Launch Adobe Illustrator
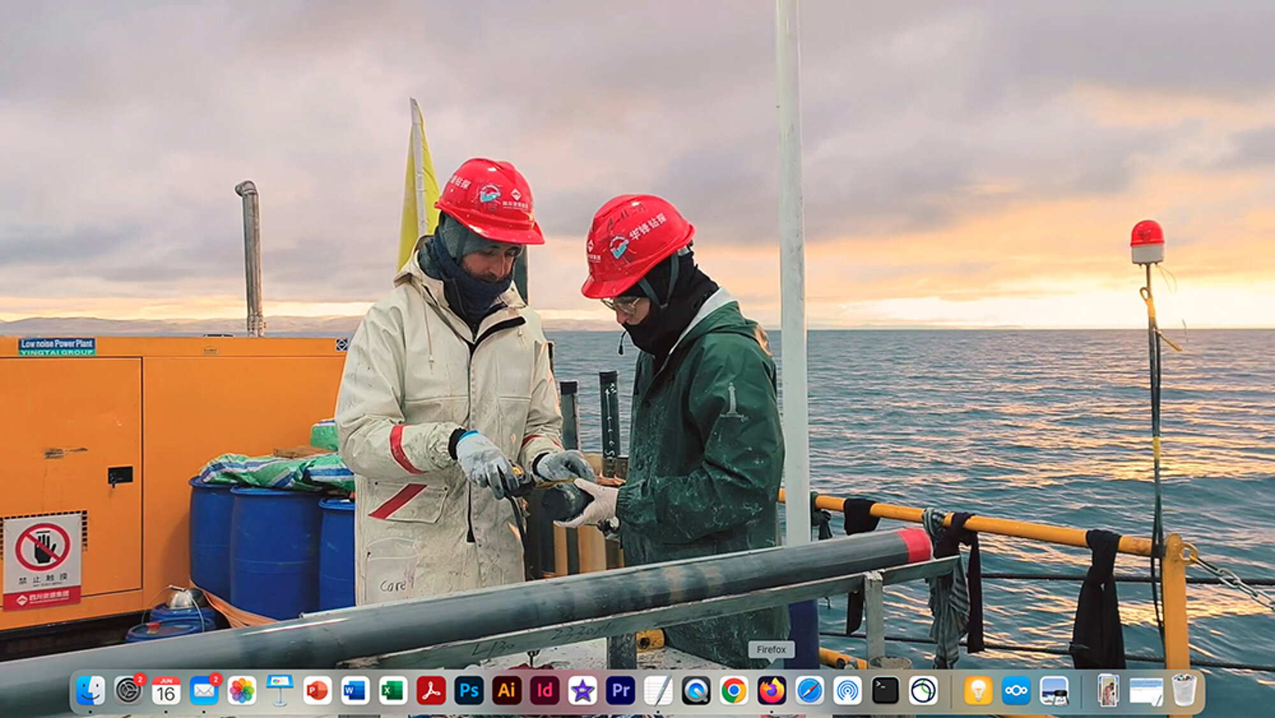 point(507,691)
